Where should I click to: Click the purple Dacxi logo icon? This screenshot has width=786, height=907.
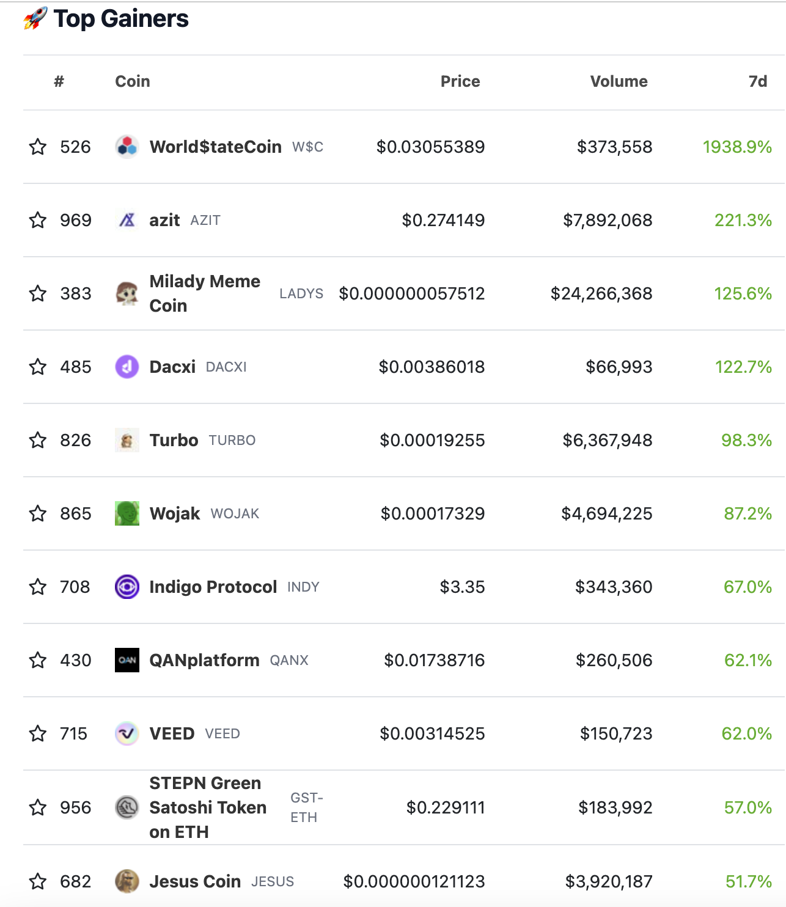(127, 367)
